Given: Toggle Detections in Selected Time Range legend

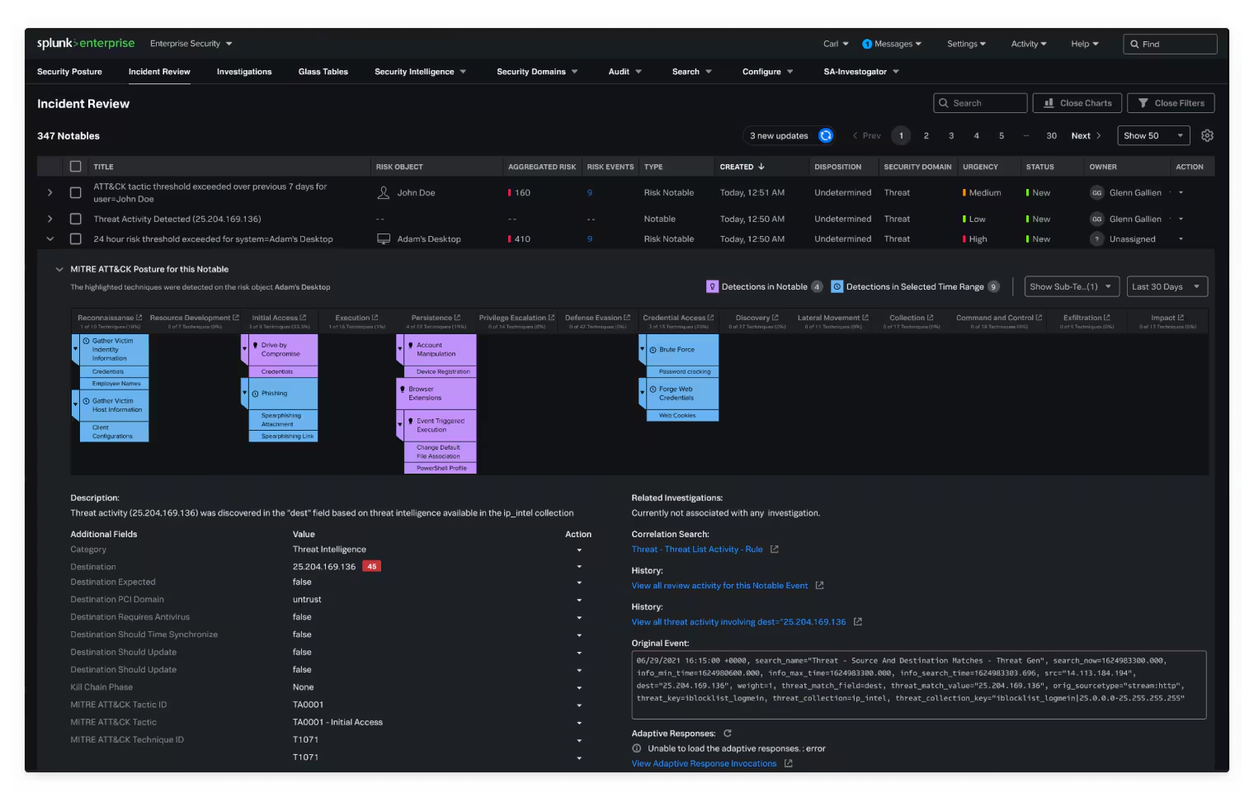Looking at the screenshot, I should [x=915, y=286].
